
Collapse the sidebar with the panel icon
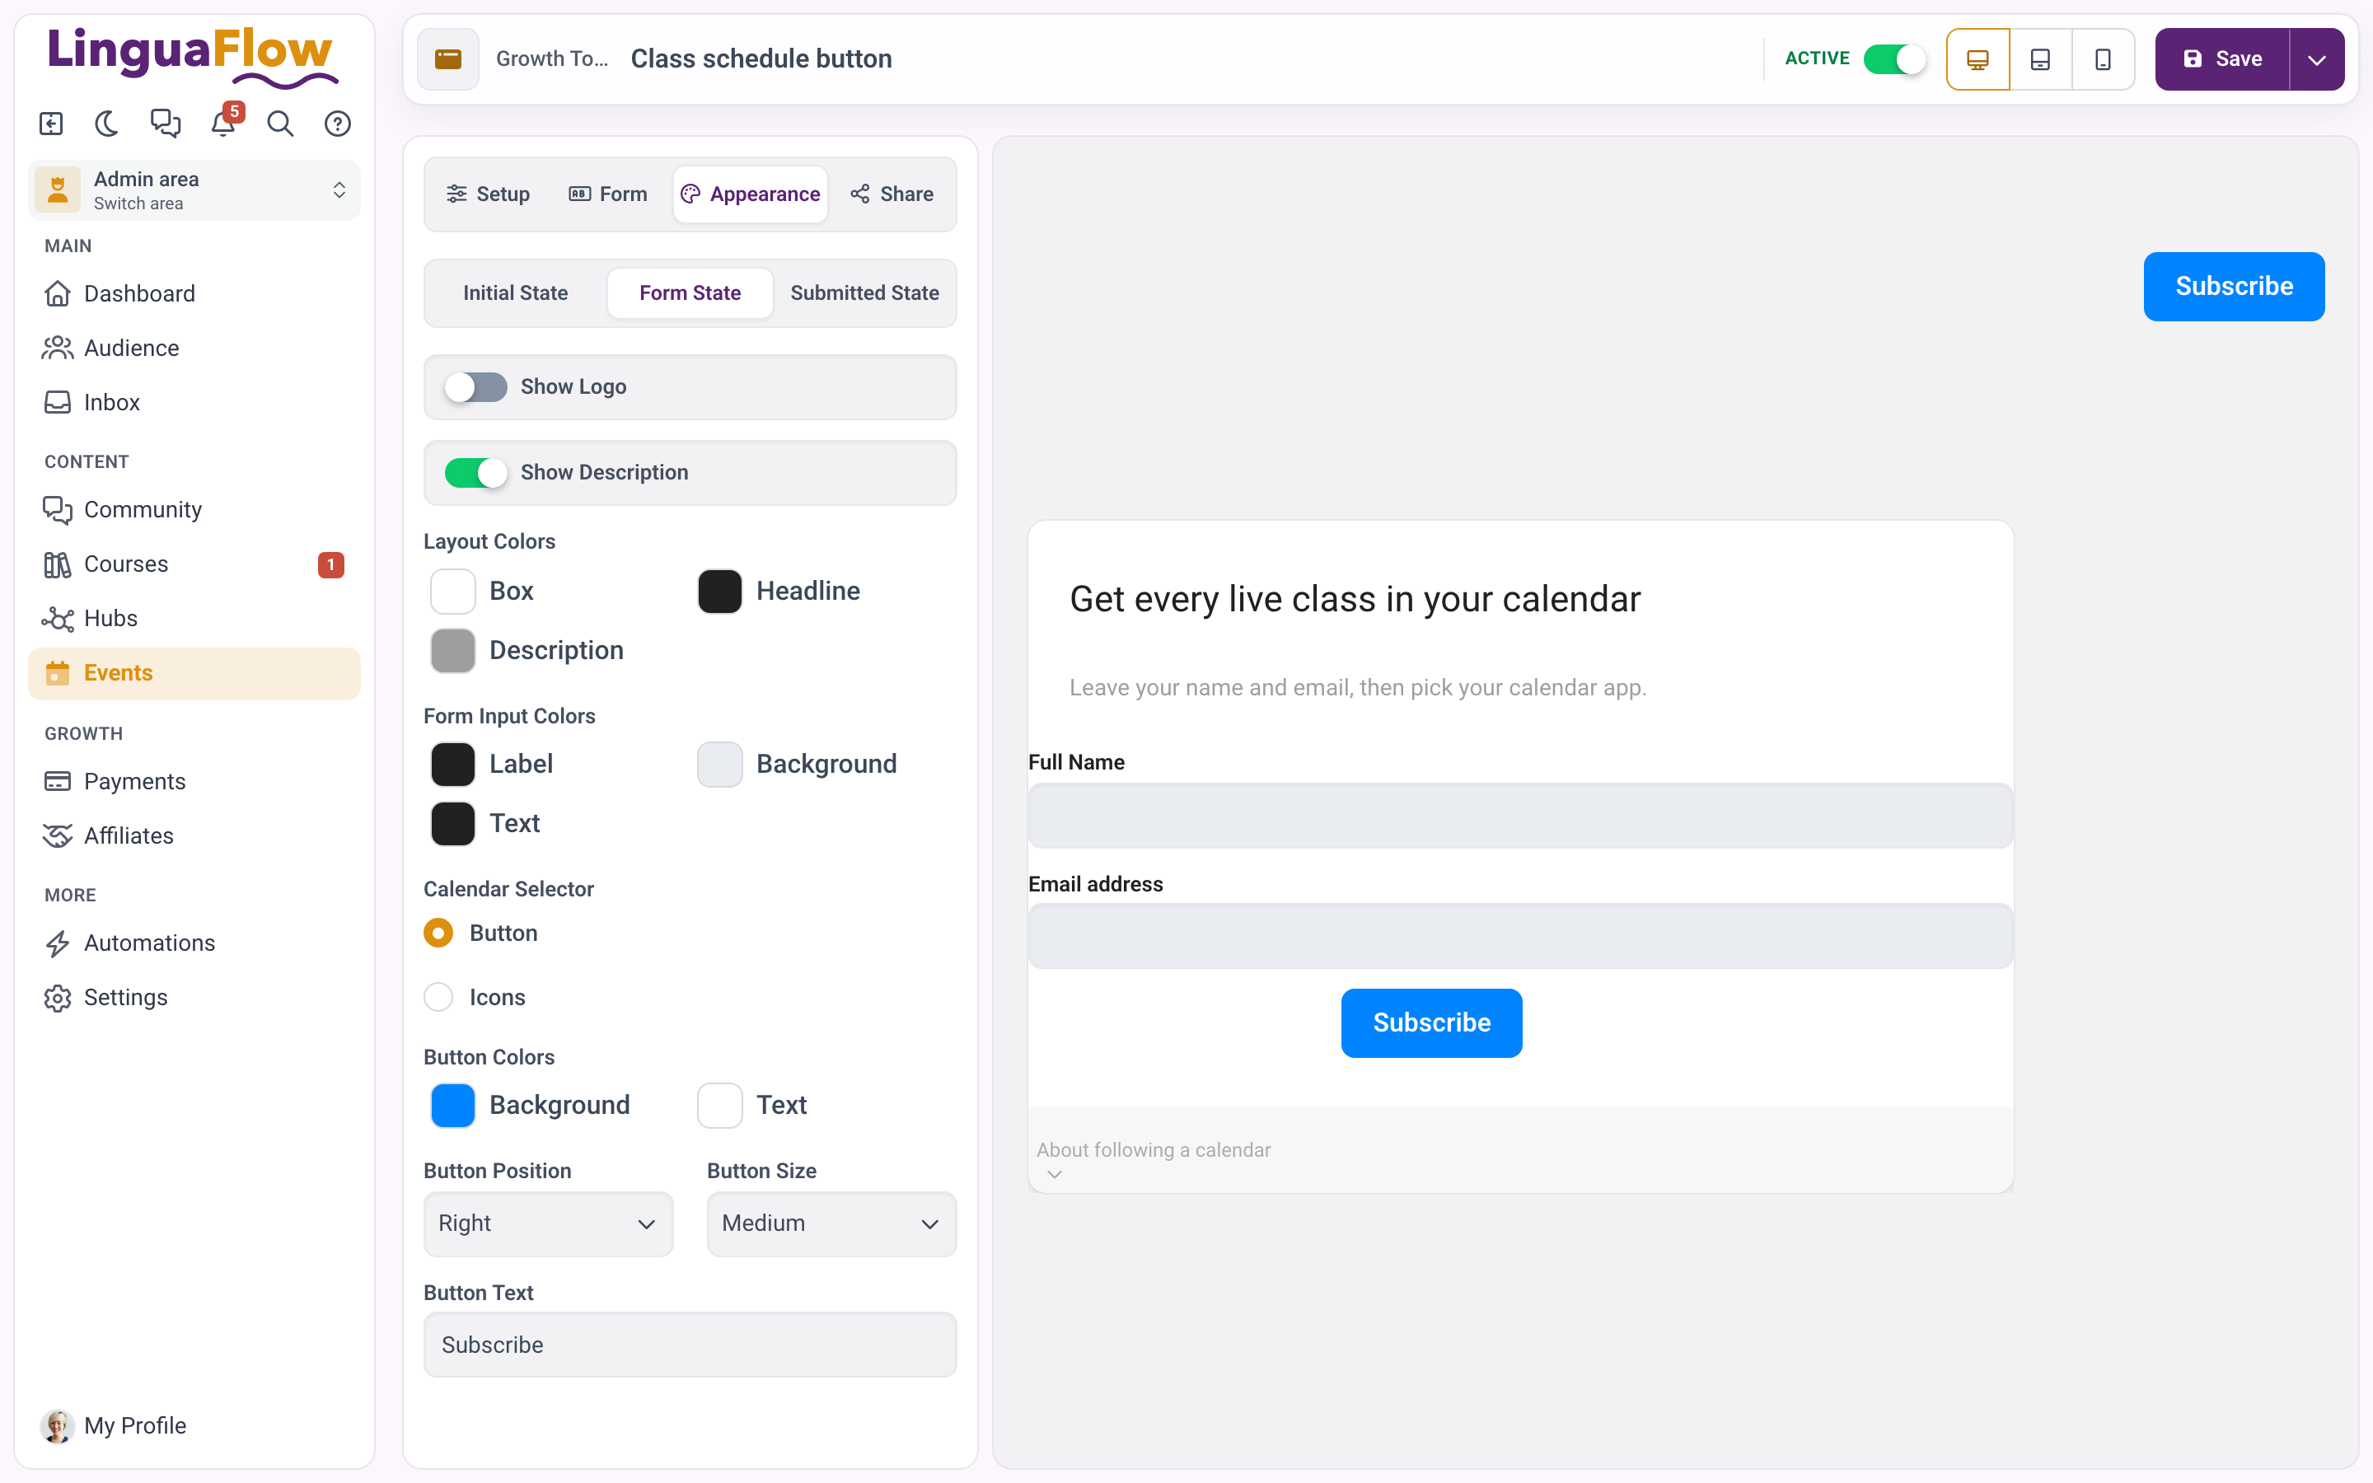(51, 124)
